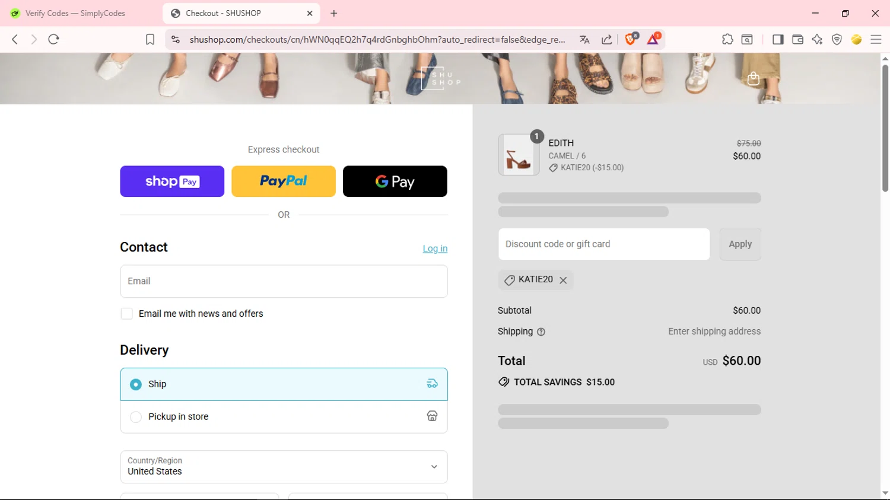
Task: Pay with Shop Pay
Action: pos(172,181)
